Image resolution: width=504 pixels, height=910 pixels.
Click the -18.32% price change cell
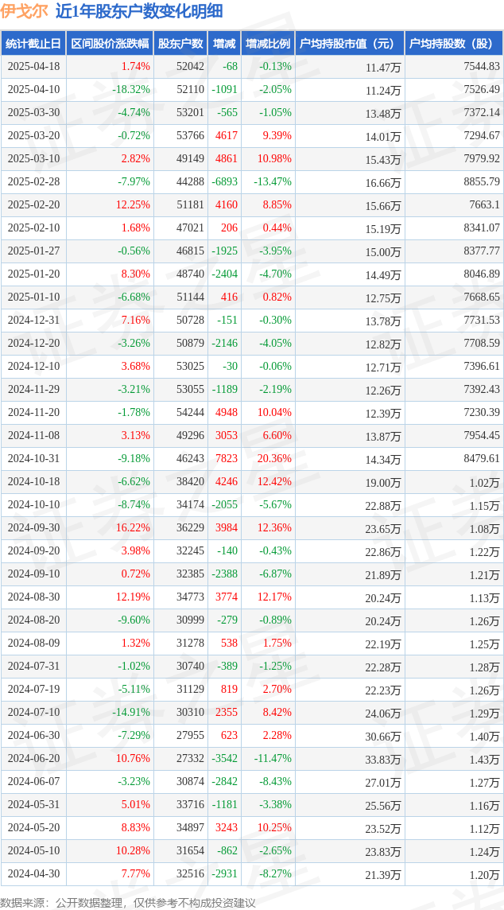click(131, 89)
